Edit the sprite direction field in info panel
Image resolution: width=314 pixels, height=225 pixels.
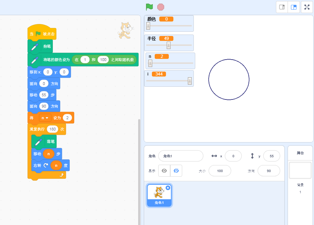(x=269, y=171)
